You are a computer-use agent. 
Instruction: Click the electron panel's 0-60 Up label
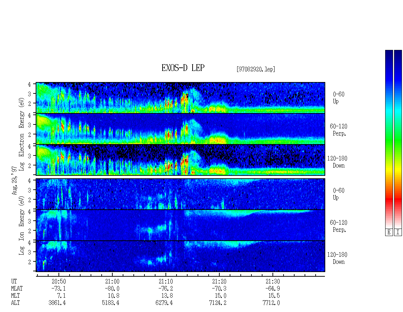338,98
